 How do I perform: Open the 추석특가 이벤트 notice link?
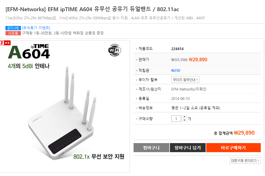coord(36,28)
